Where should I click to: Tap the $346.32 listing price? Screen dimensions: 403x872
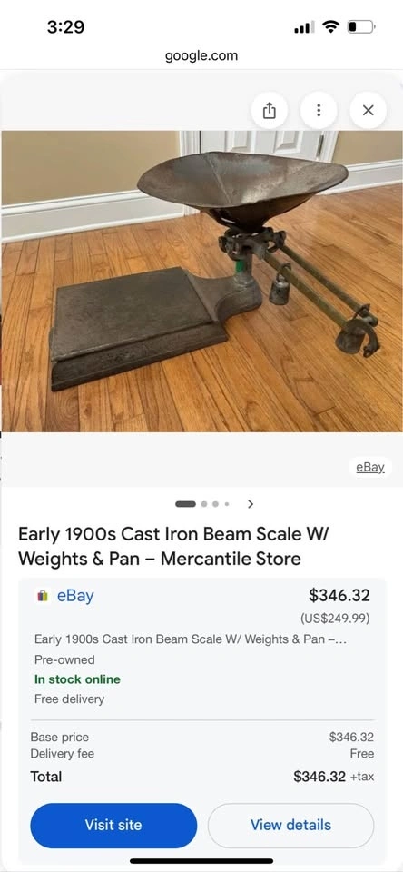coord(339,595)
